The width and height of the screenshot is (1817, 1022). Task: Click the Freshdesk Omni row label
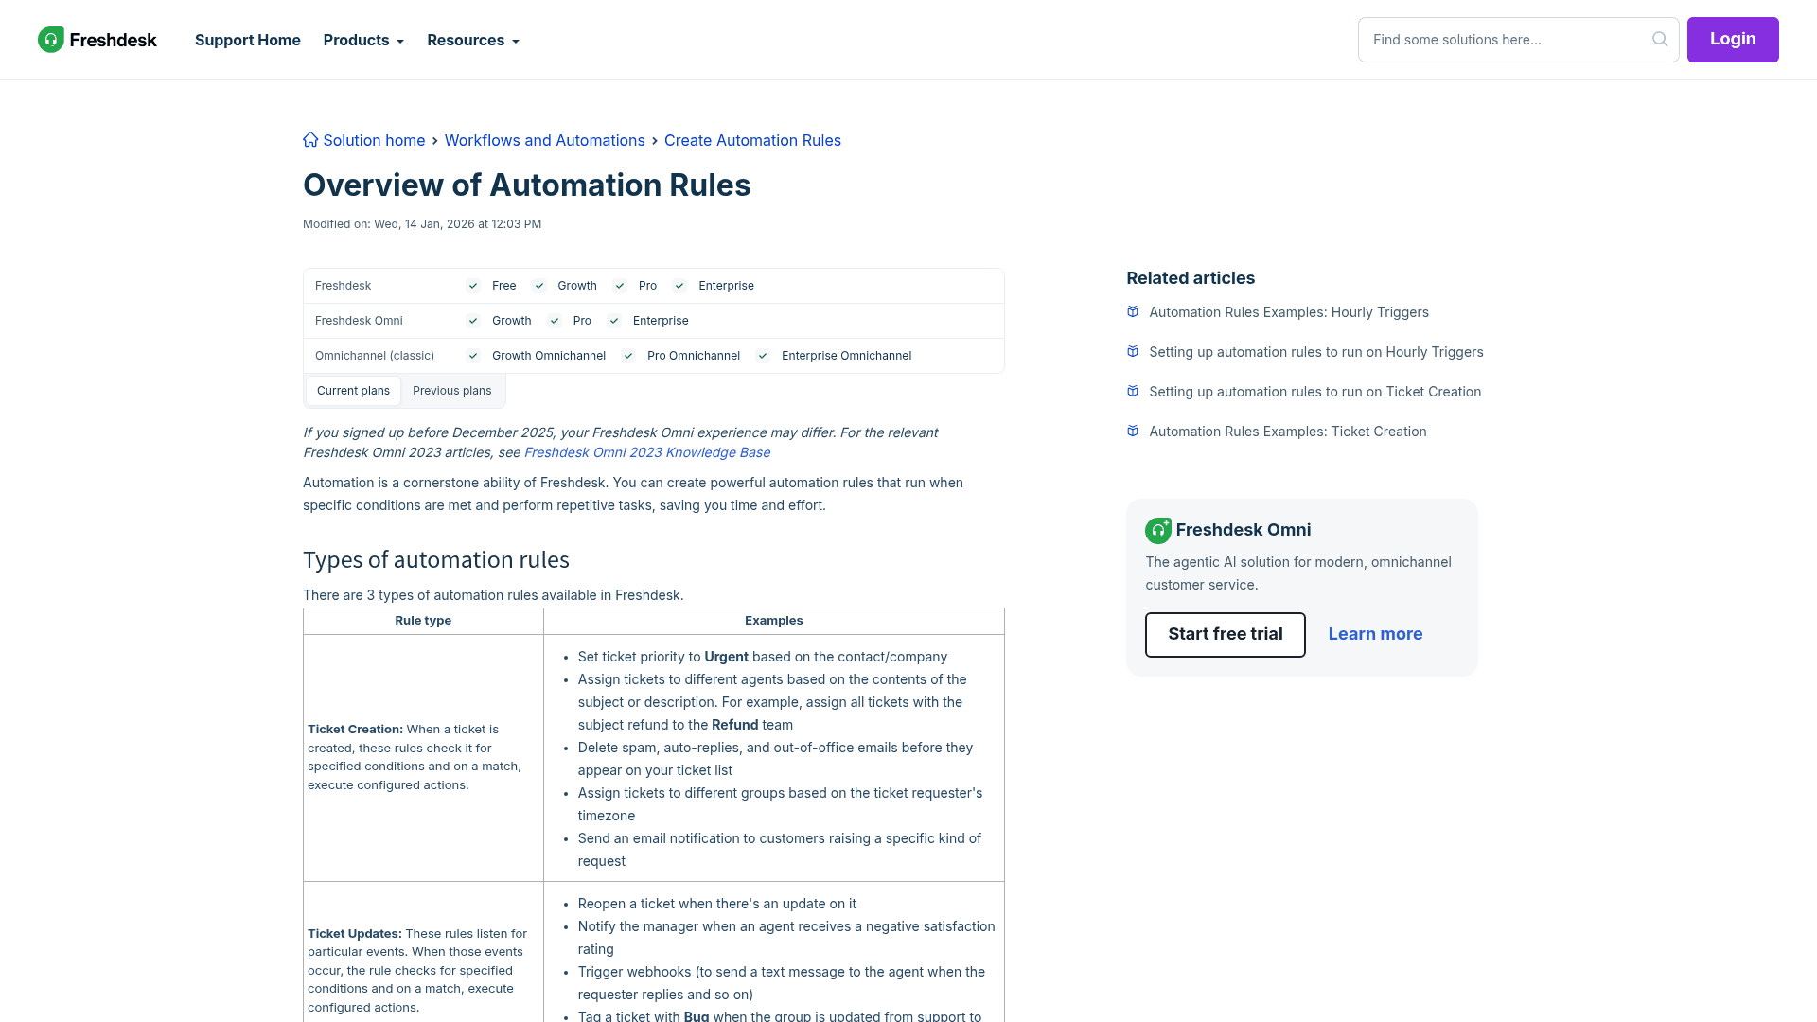pos(359,321)
